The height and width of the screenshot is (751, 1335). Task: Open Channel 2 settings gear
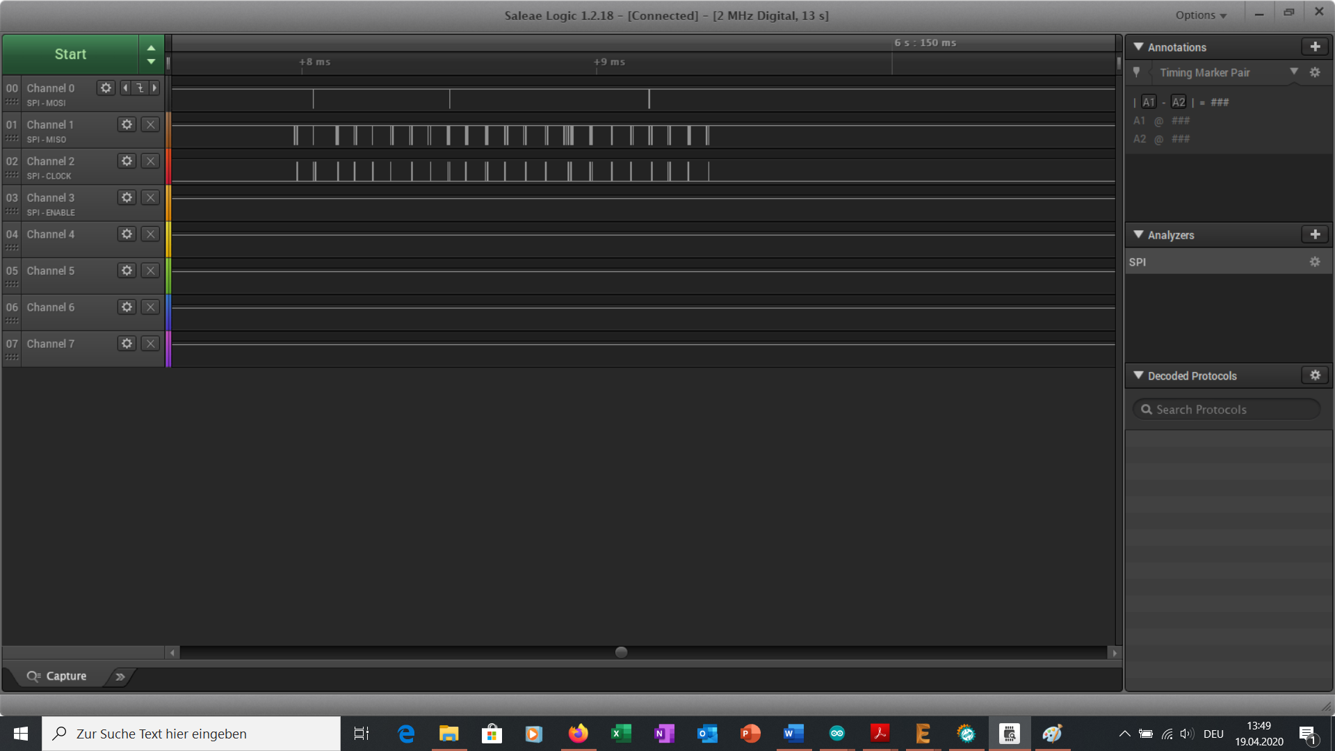(x=127, y=161)
